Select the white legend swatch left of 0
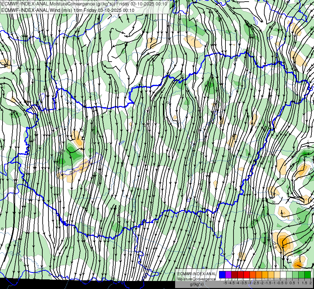314x289 pixels. click(283, 275)
